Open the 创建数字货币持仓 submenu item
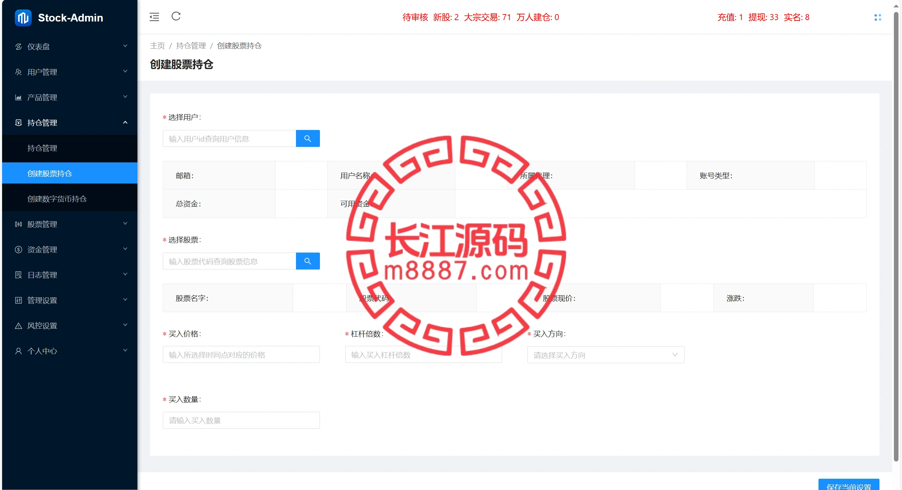902x490 pixels. coord(70,199)
